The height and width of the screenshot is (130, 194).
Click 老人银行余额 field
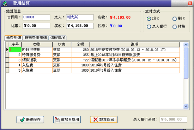click(x=174, y=119)
